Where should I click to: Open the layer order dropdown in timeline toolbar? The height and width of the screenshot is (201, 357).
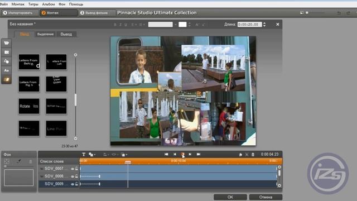click(124, 155)
